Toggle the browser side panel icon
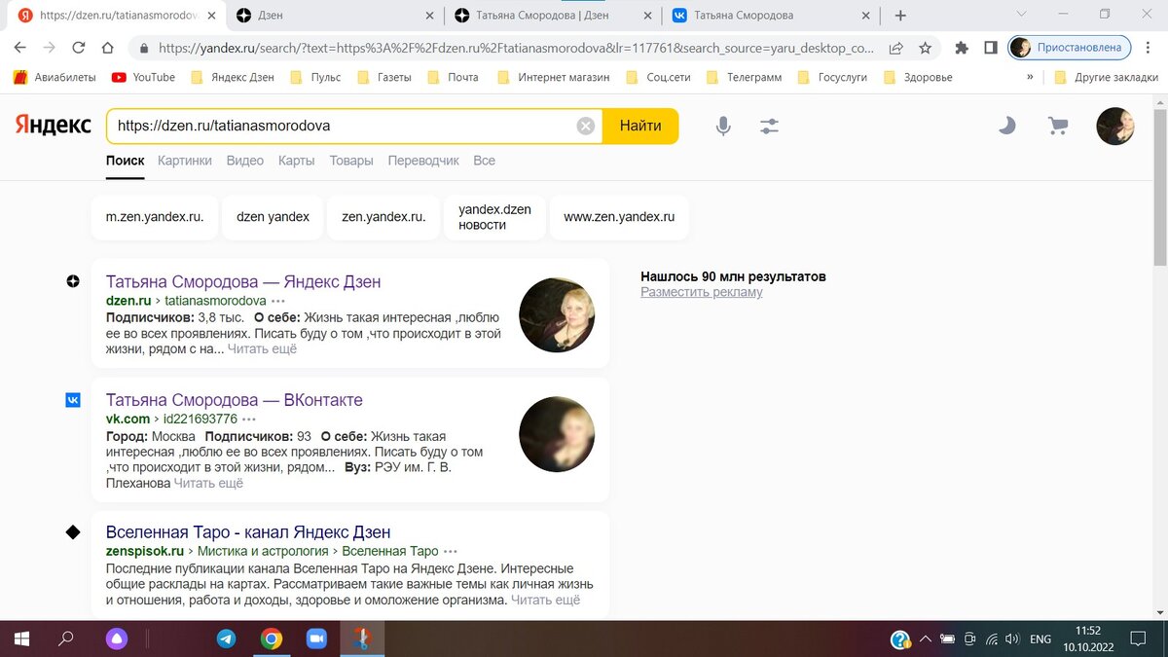This screenshot has width=1168, height=657. [x=990, y=47]
